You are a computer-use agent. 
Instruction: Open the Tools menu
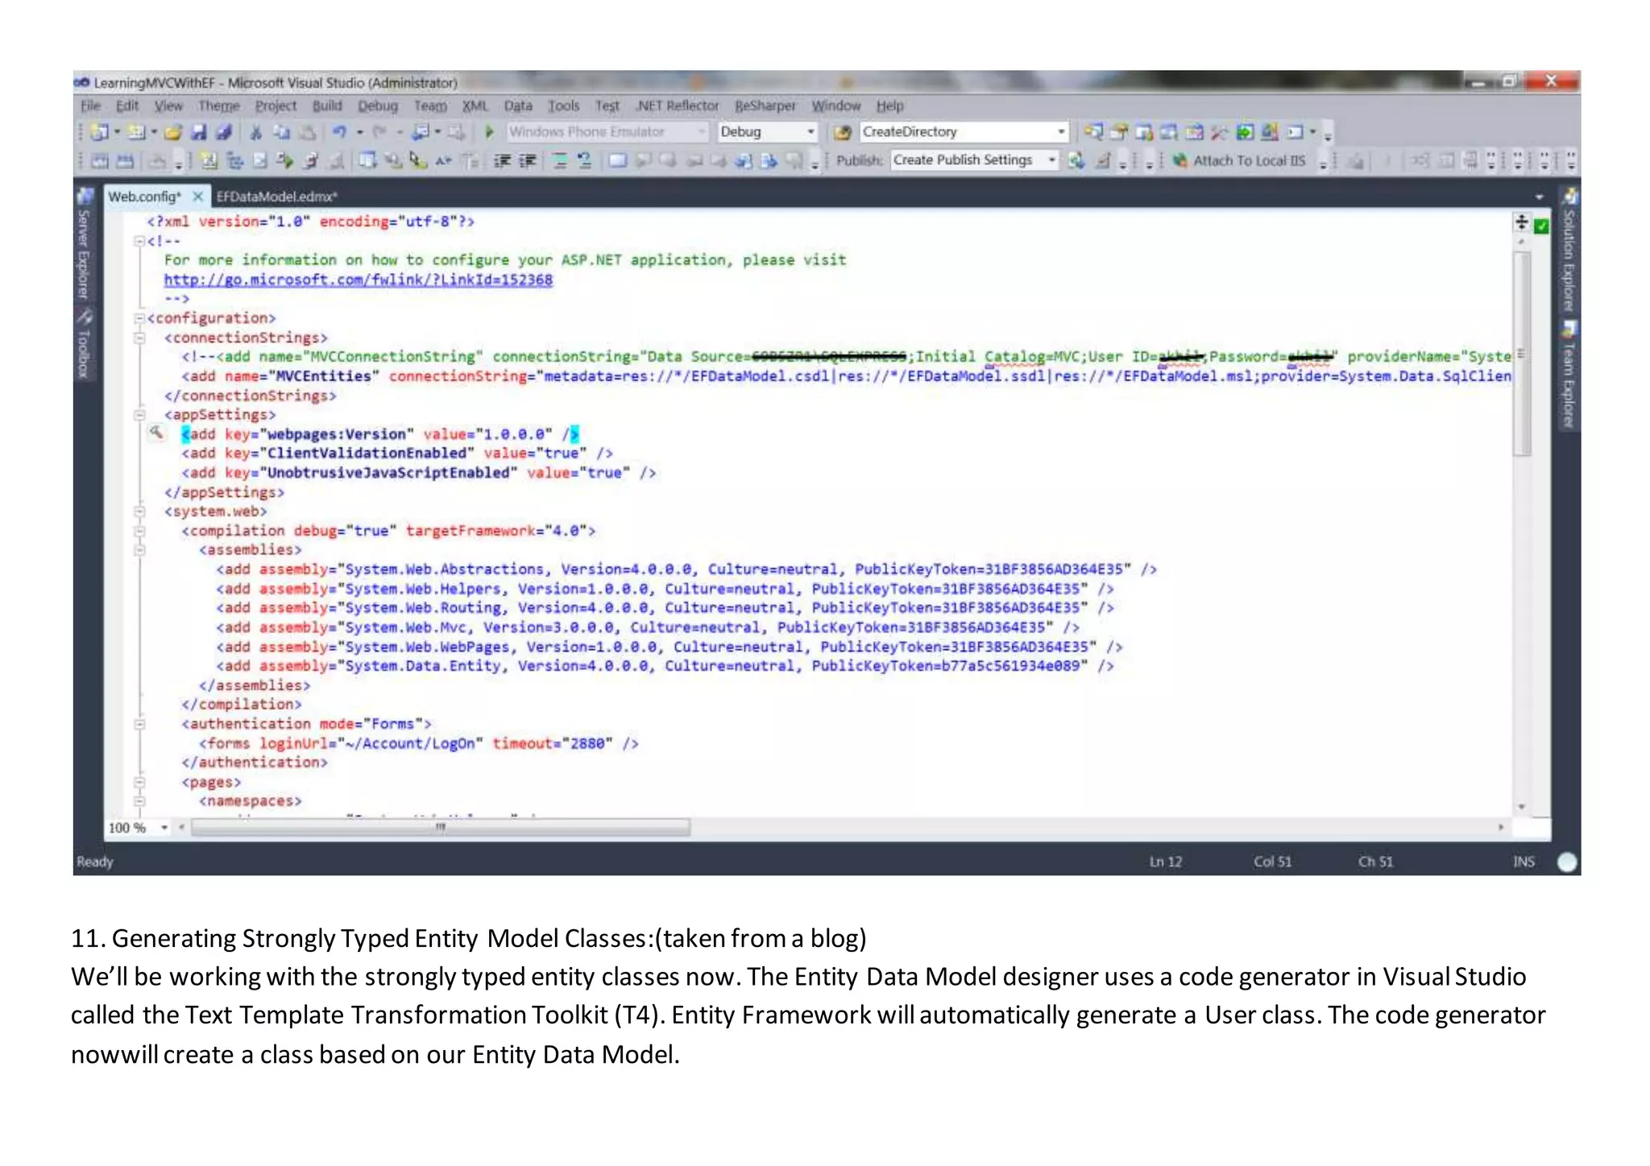(x=564, y=106)
